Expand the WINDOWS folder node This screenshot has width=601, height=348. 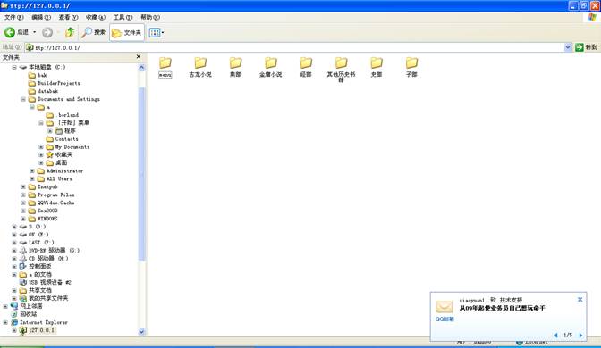(x=23, y=219)
